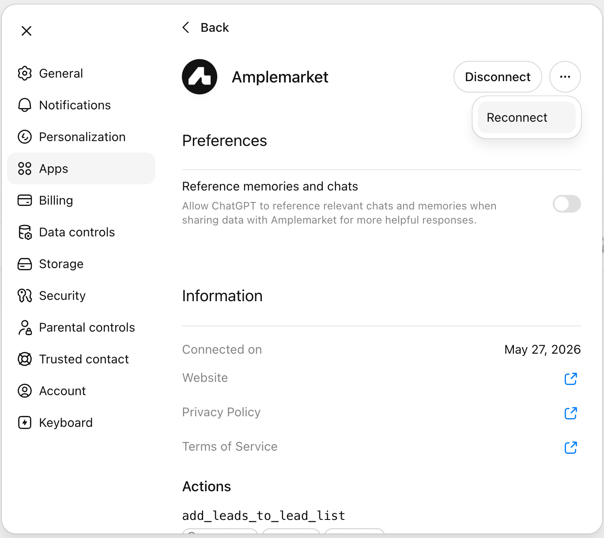Open the Notifications settings tab
This screenshot has width=604, height=538.
[81, 105]
